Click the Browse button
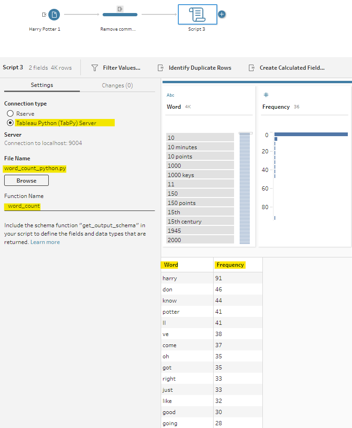This screenshot has height=428, width=352. click(26, 180)
